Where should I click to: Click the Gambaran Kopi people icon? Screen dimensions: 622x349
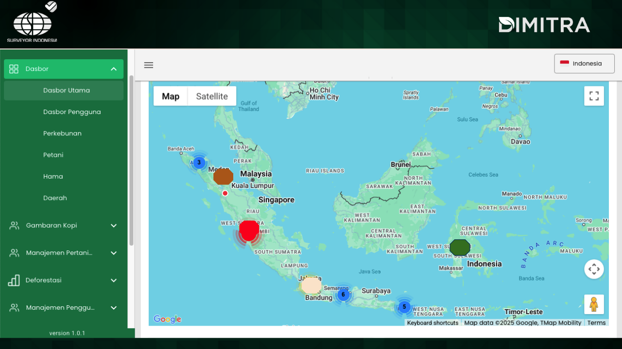[14, 225]
